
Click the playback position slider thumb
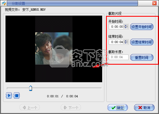[31, 88]
